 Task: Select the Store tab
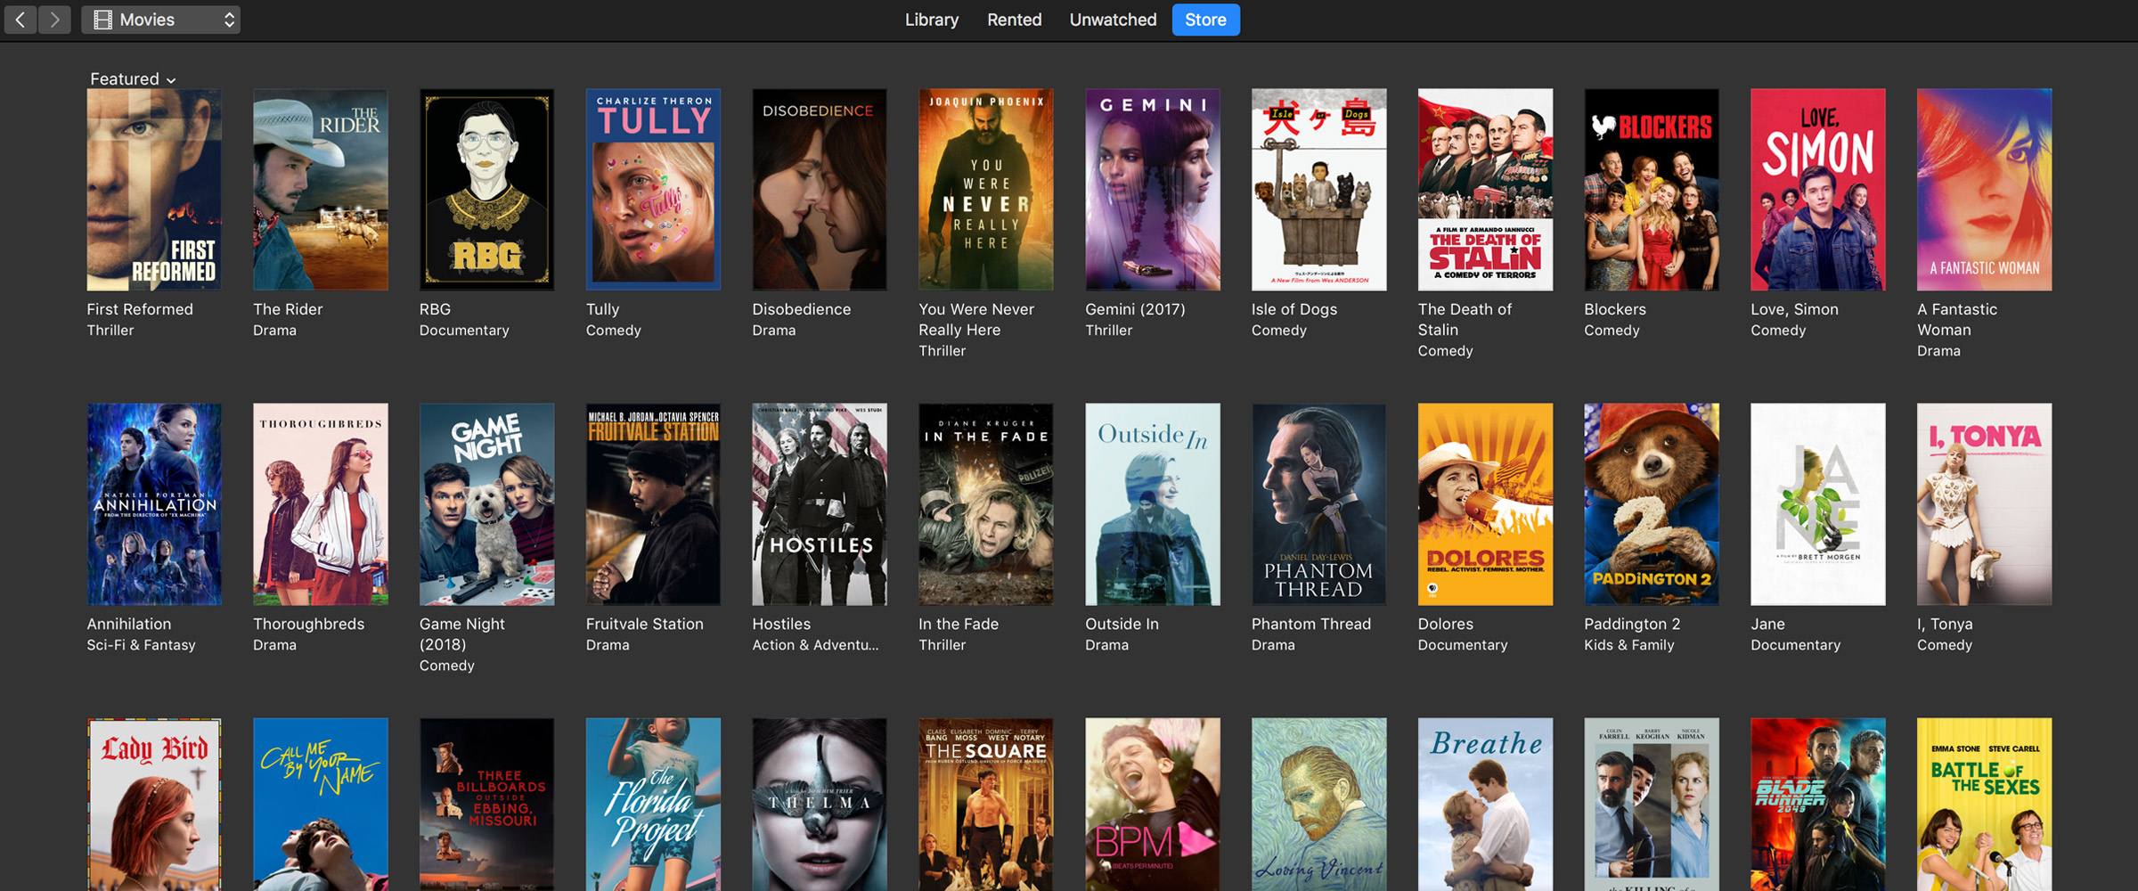[x=1205, y=20]
